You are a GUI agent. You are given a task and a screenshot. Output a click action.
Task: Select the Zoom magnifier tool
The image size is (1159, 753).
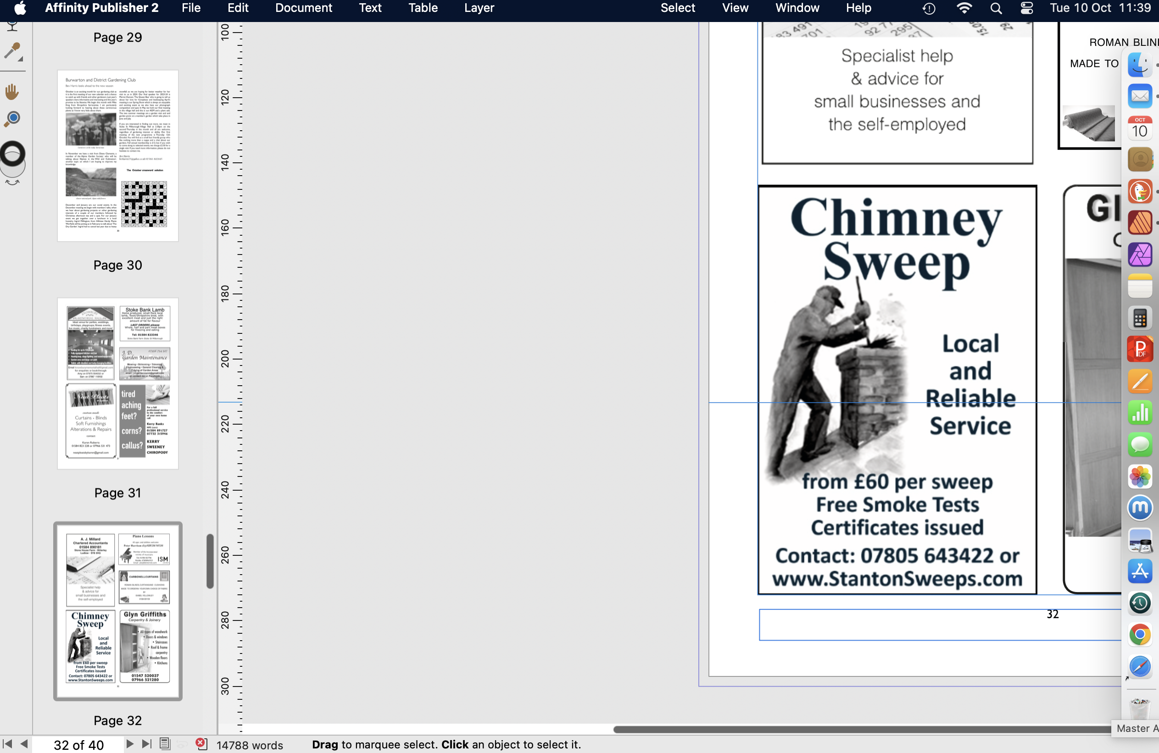(13, 119)
